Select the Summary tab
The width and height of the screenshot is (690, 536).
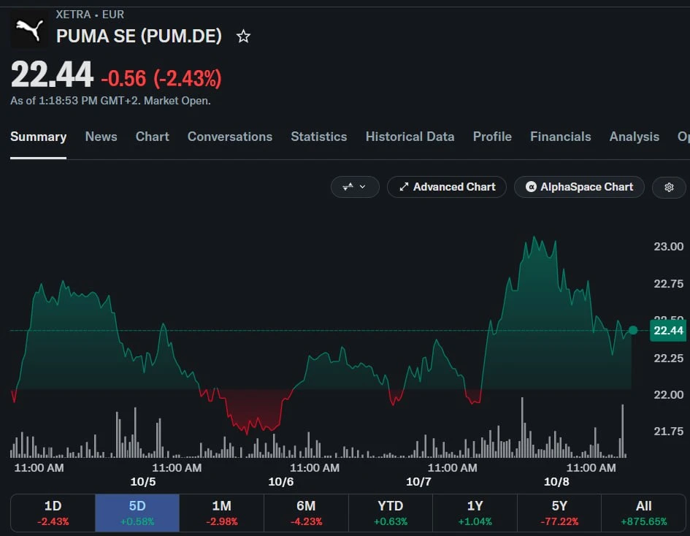coord(38,137)
